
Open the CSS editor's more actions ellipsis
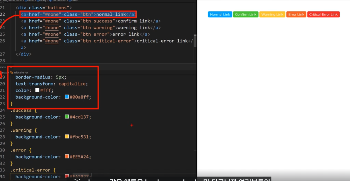point(192,67)
